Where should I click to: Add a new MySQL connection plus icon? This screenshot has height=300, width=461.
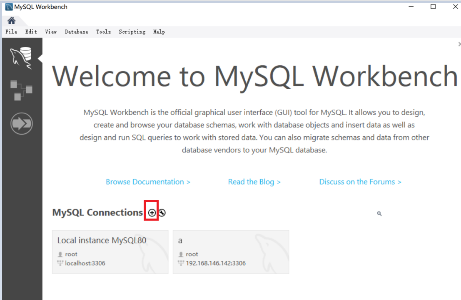click(152, 213)
